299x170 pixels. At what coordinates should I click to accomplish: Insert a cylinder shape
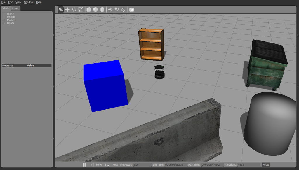coord(102,10)
